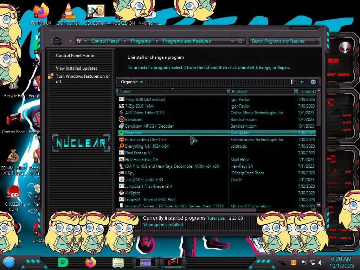Click the orange Java tray icon
This screenshot has height=270, width=360.
click(x=293, y=262)
